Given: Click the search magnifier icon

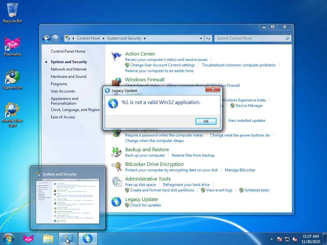Looking at the screenshot, I should coord(287,38).
